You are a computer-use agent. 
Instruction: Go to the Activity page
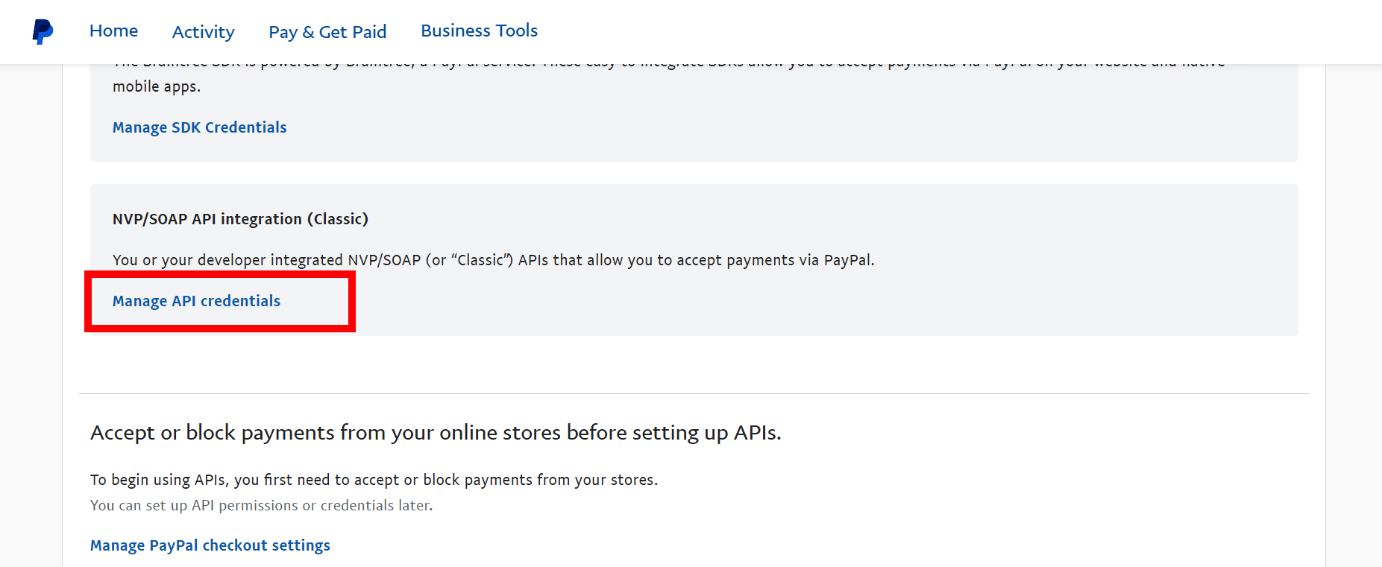[203, 32]
